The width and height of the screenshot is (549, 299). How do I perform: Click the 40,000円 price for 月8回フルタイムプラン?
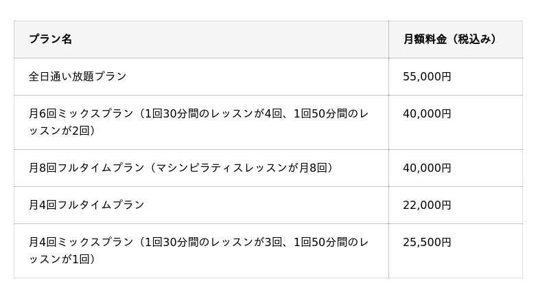(427, 168)
